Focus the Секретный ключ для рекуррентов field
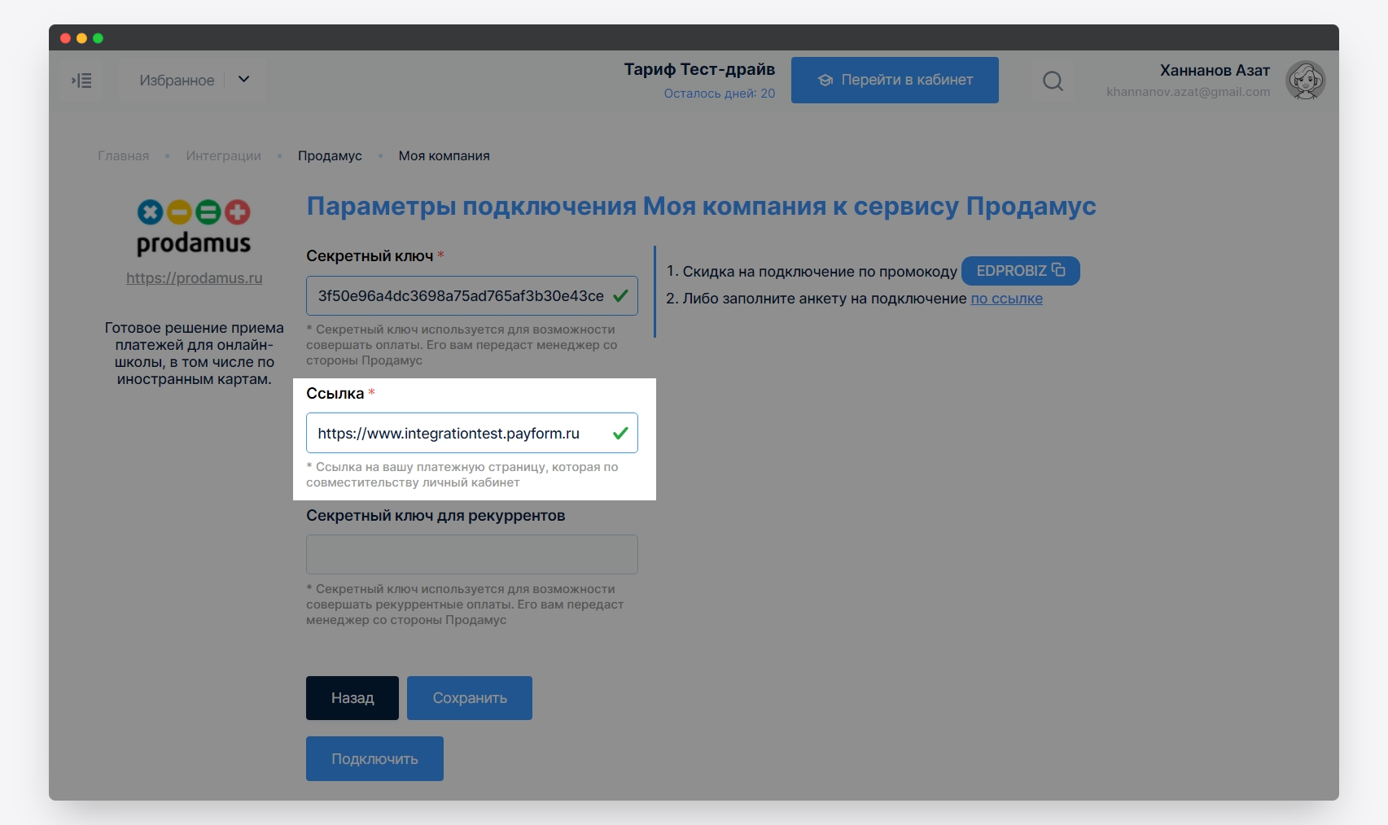This screenshot has height=825, width=1388. 471,555
